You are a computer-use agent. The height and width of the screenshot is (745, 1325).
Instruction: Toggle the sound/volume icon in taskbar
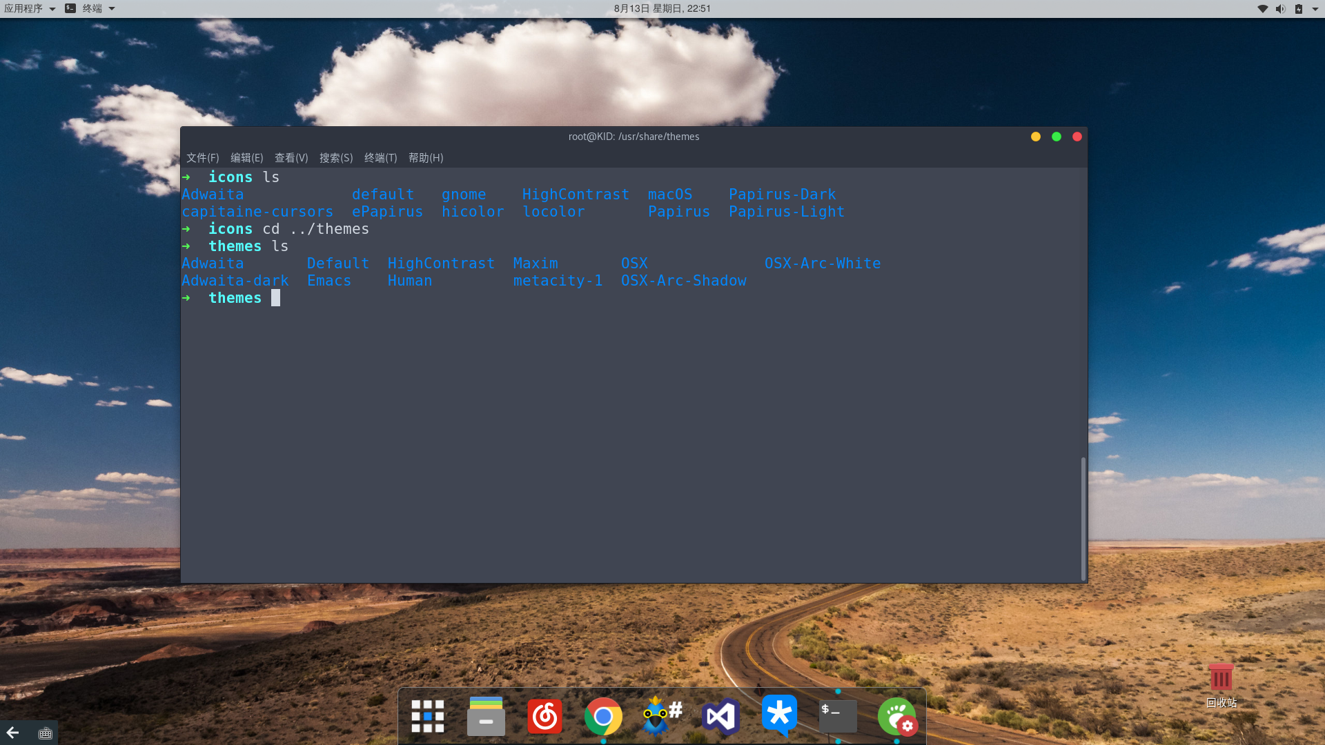tap(1280, 8)
